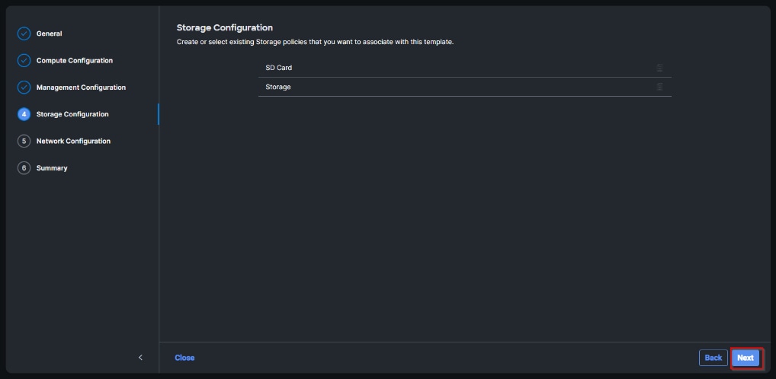Click the step 6 number circle
The height and width of the screenshot is (379, 776).
coord(24,168)
